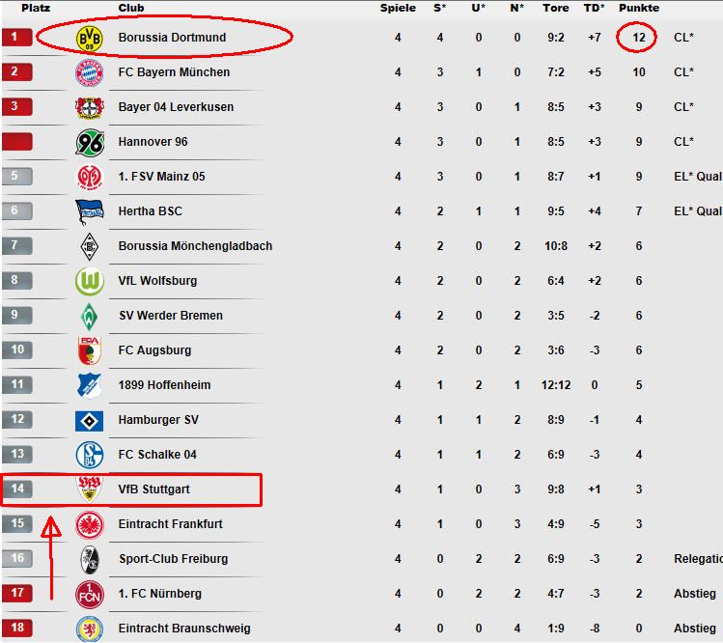This screenshot has height=643, width=723.
Task: Select the Bayer 04 Leverkusen logo
Action: pos(89,107)
